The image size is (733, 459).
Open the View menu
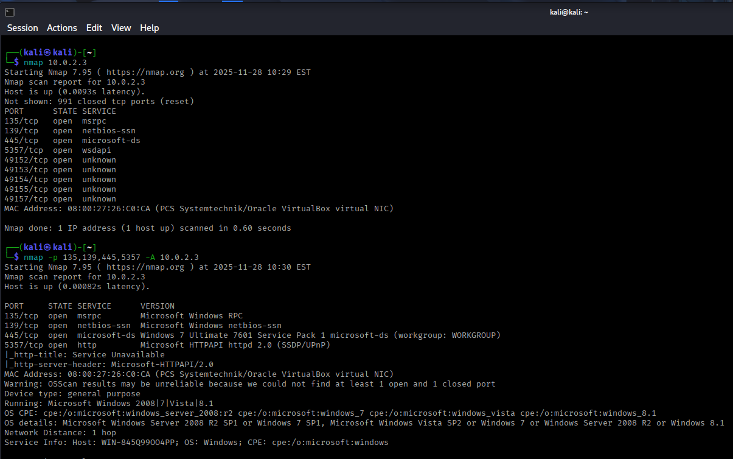click(121, 28)
